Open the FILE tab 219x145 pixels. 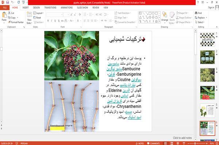[5, 8]
